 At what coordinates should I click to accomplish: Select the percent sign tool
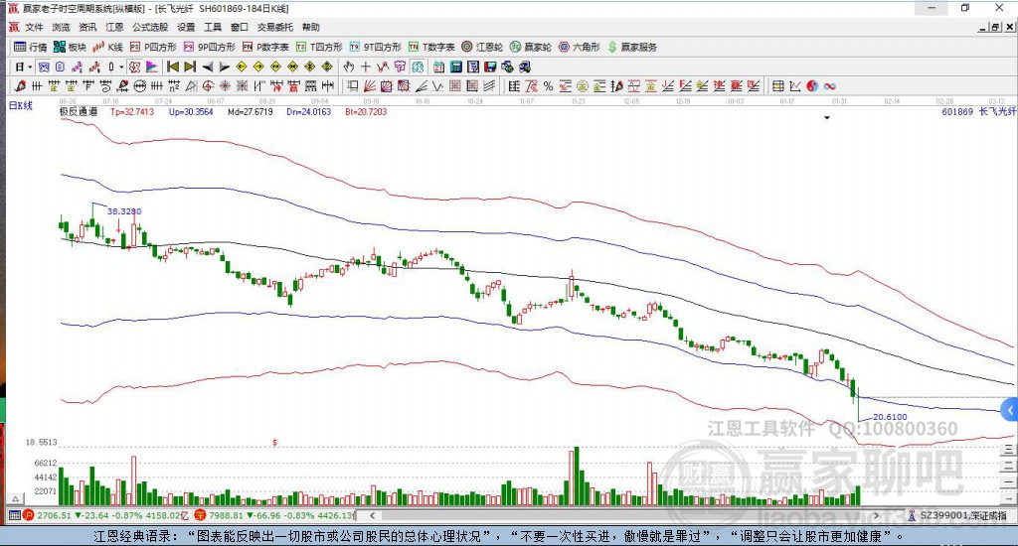[548, 85]
